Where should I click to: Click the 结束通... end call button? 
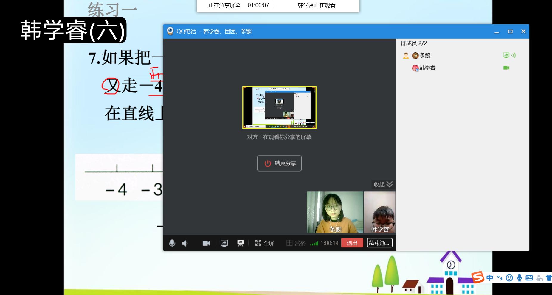tap(379, 243)
